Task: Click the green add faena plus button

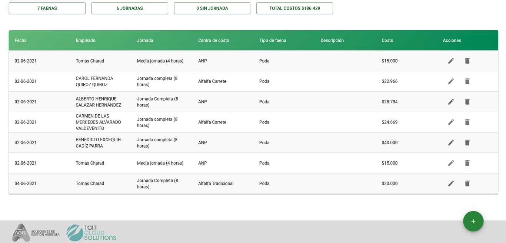Action: click(x=473, y=221)
